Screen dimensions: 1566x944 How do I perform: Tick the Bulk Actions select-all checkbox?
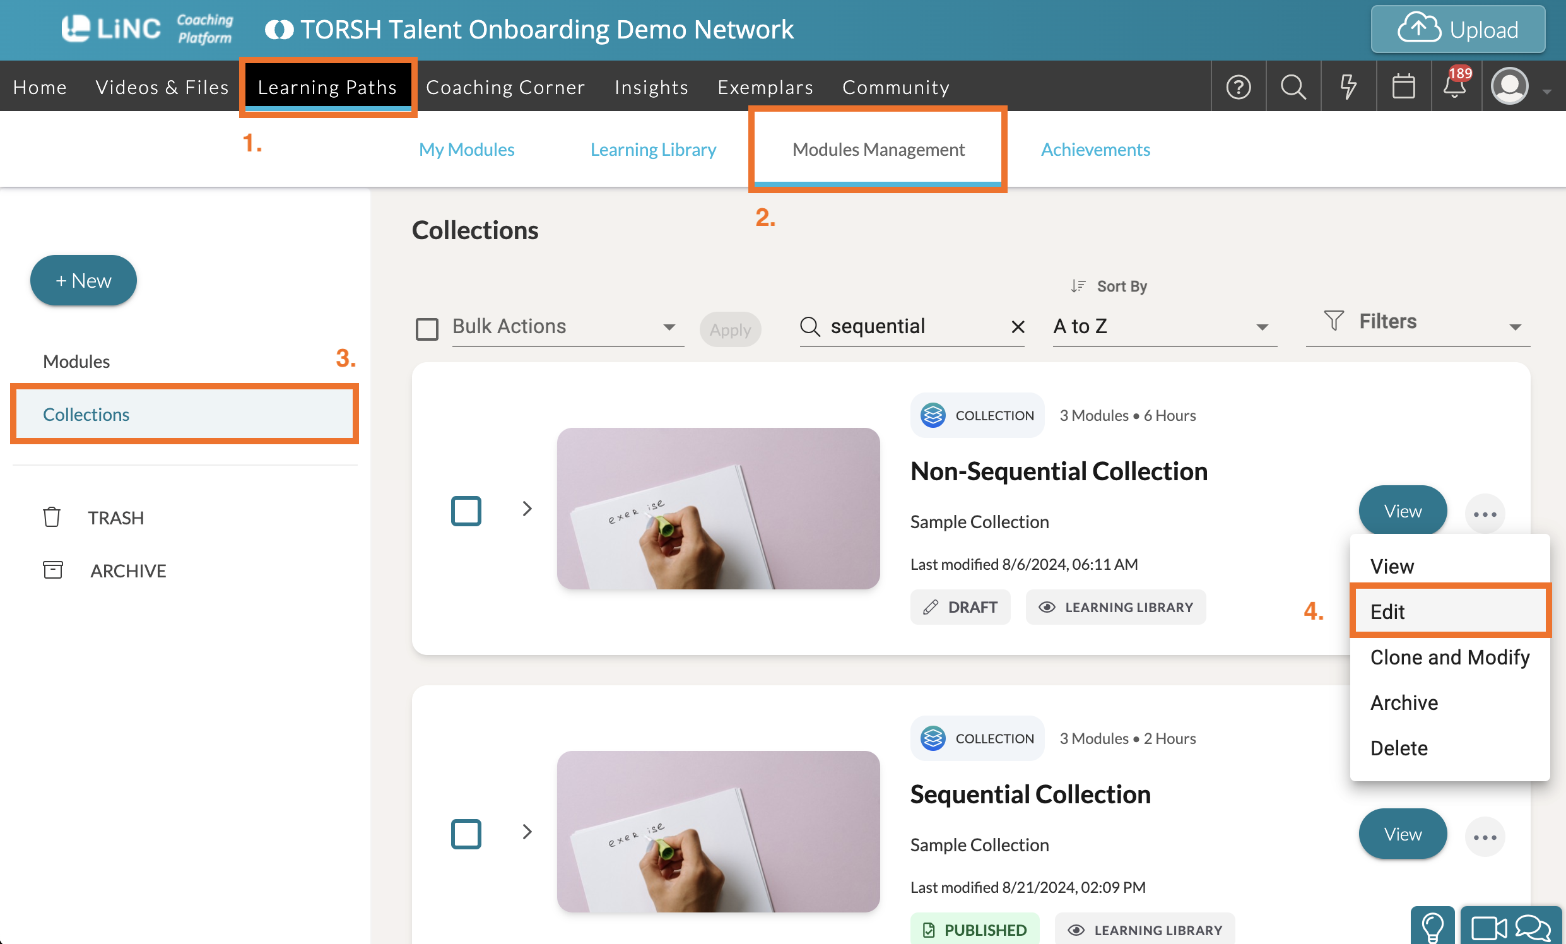tap(427, 329)
